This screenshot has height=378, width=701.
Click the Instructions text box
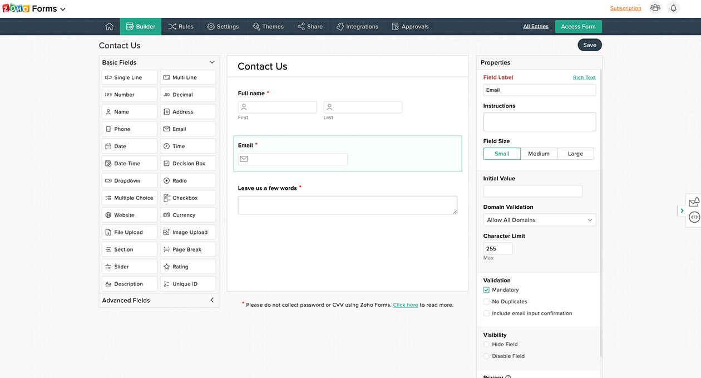click(540, 122)
